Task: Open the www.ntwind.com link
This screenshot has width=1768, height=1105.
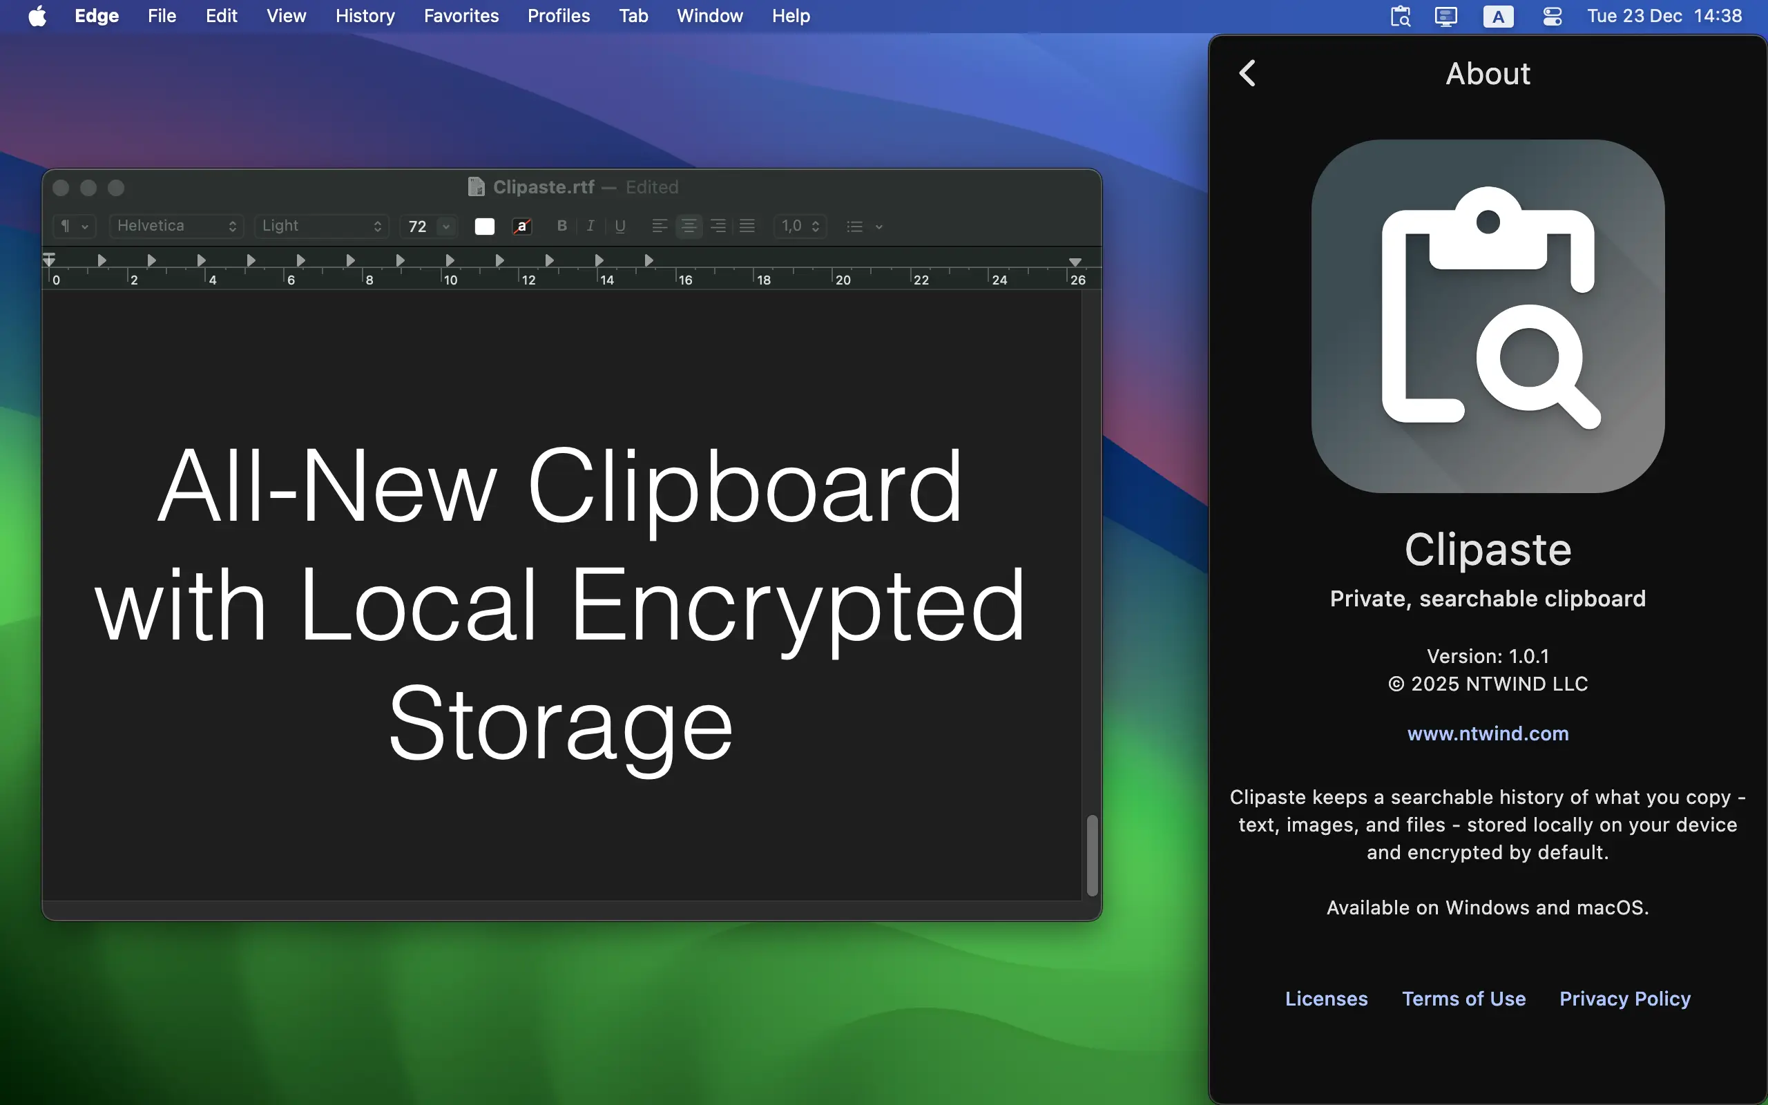Action: pyautogui.click(x=1488, y=733)
